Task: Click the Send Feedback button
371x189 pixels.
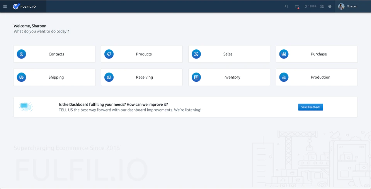Action: click(x=310, y=107)
